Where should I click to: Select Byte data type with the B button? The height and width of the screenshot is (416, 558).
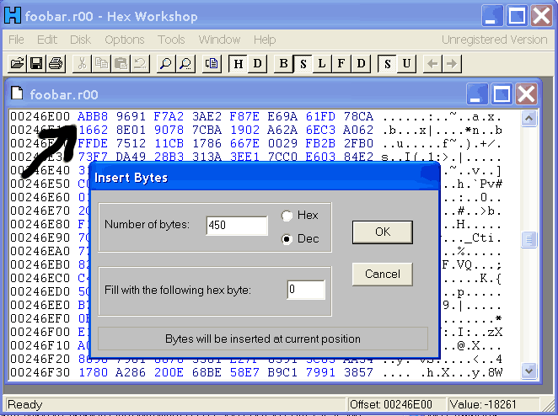[x=283, y=64]
